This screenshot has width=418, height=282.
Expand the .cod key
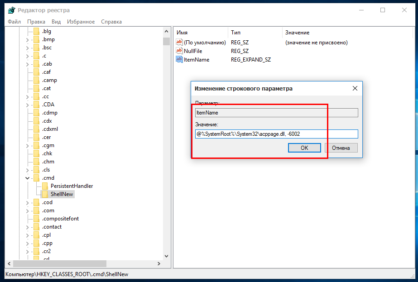pos(27,203)
